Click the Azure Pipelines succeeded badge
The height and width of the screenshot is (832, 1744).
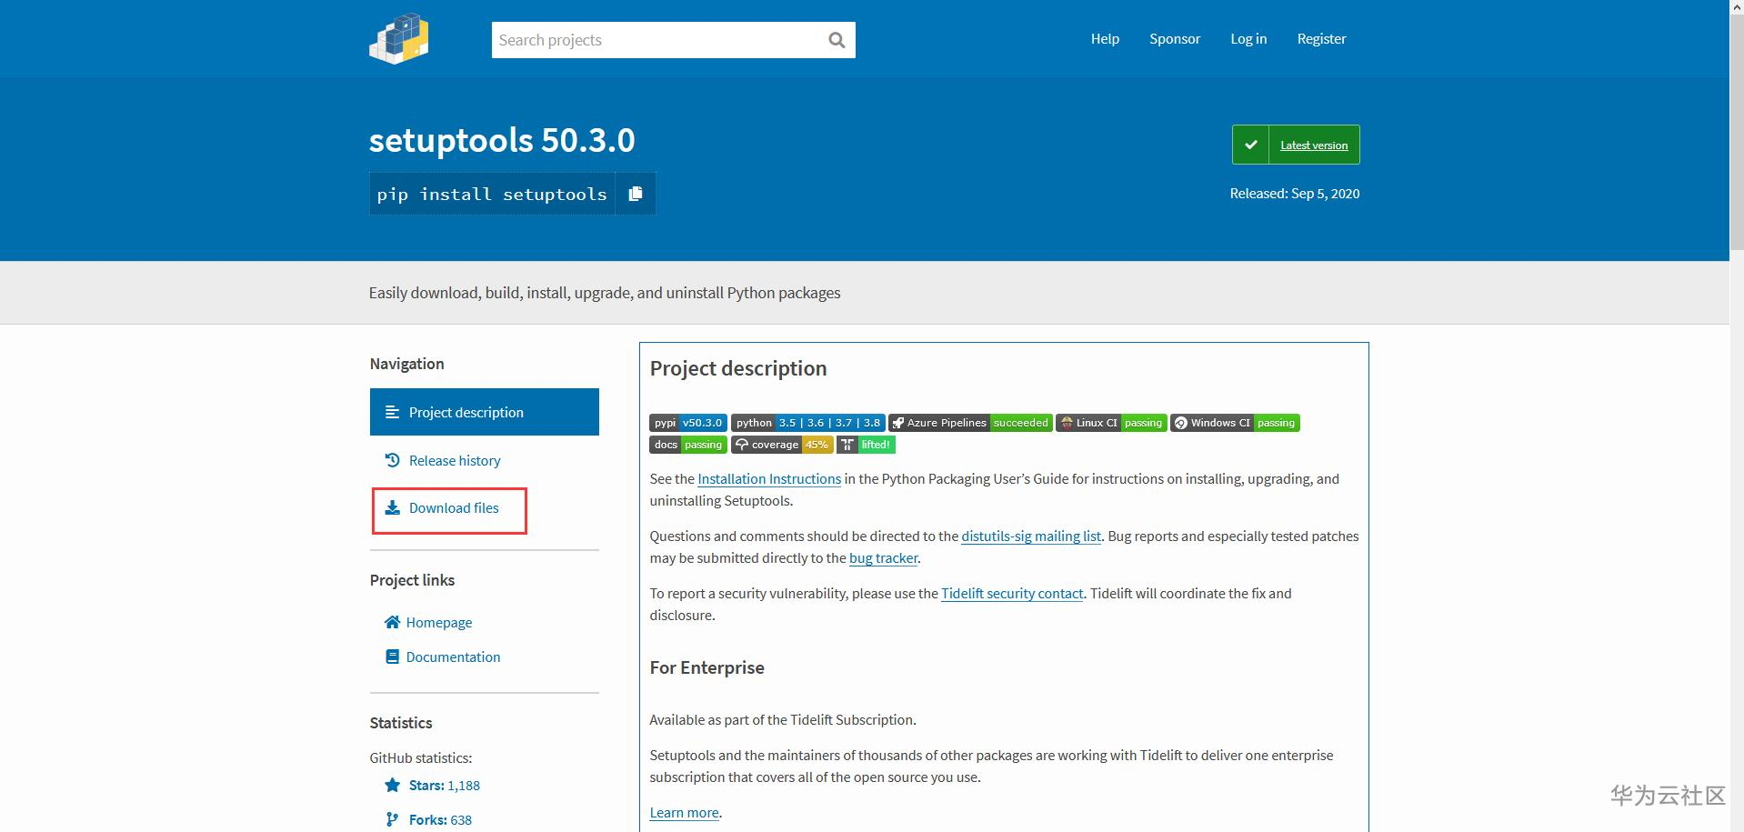[x=969, y=423]
